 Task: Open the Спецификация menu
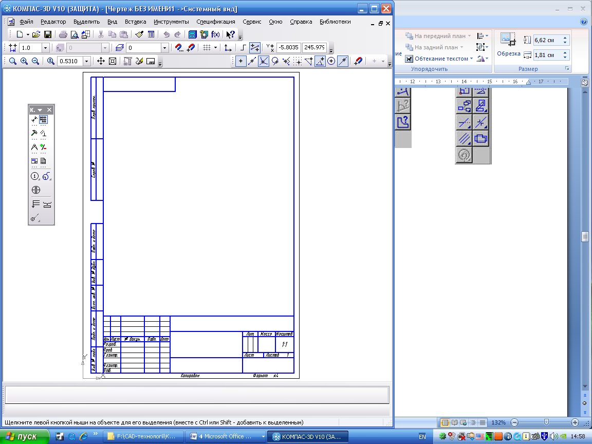click(215, 22)
